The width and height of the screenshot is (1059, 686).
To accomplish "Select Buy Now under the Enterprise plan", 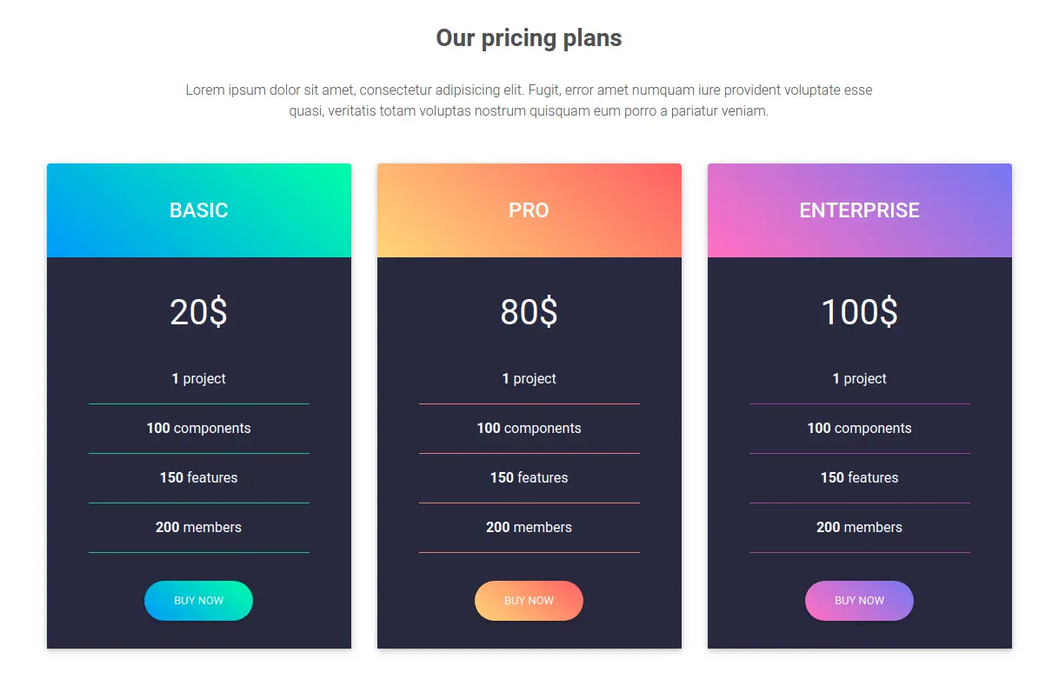I will [859, 601].
